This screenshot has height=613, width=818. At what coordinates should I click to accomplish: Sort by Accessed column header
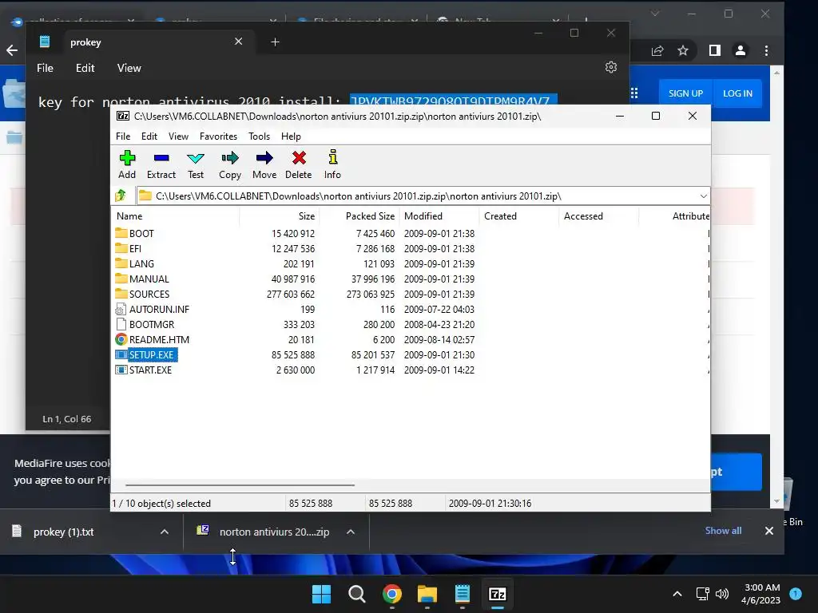pyautogui.click(x=599, y=216)
